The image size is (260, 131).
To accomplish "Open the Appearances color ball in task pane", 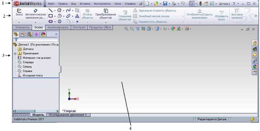I will tap(254, 66).
